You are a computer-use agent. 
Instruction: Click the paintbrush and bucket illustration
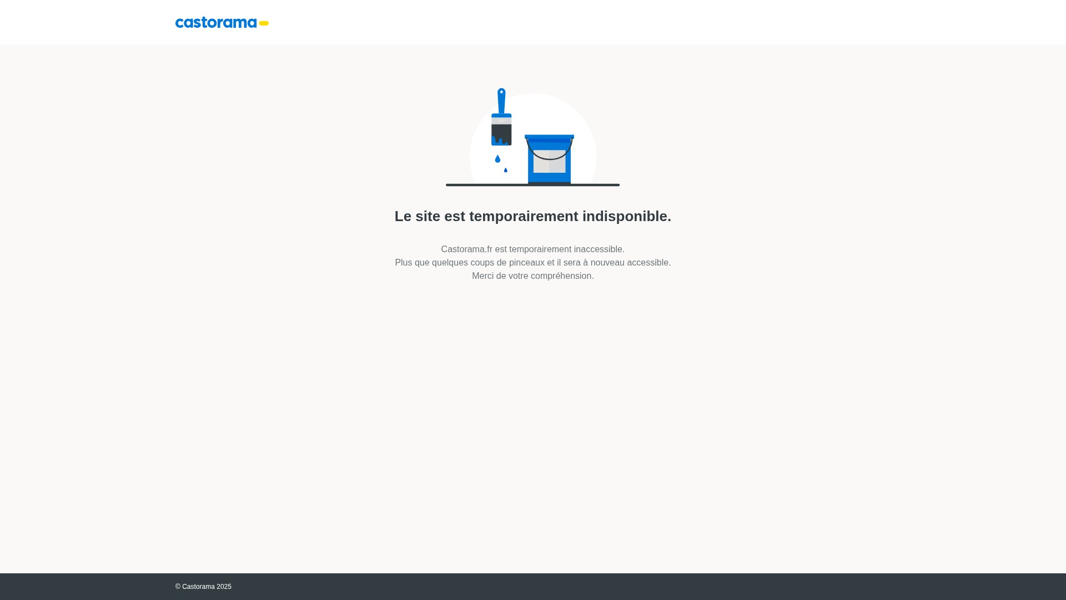coord(532,137)
